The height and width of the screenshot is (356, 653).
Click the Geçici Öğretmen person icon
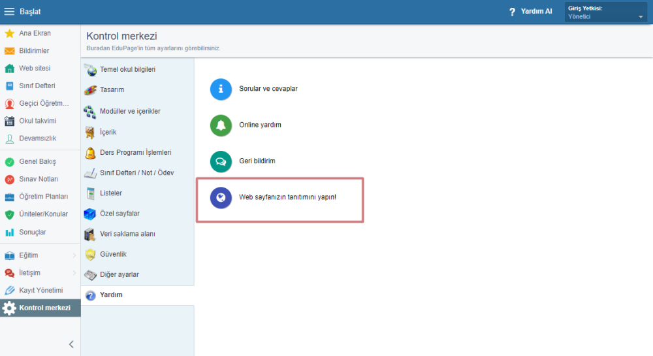pyautogui.click(x=10, y=103)
